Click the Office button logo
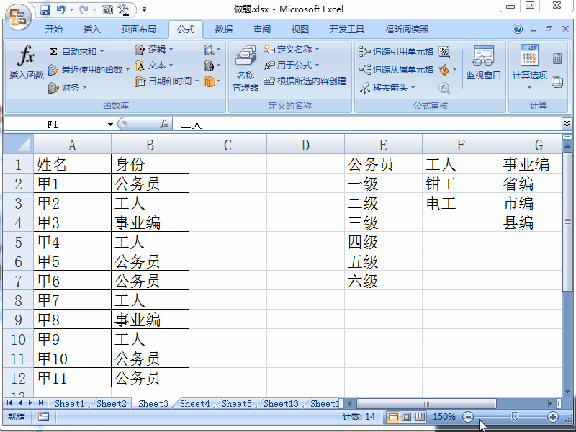576x432 pixels. coord(17,17)
